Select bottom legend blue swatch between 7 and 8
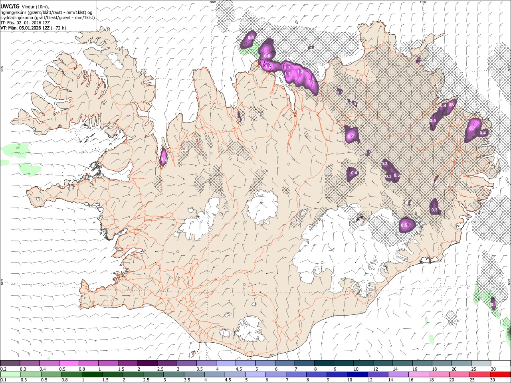Viewport: 511px width, 383px height. (296, 374)
